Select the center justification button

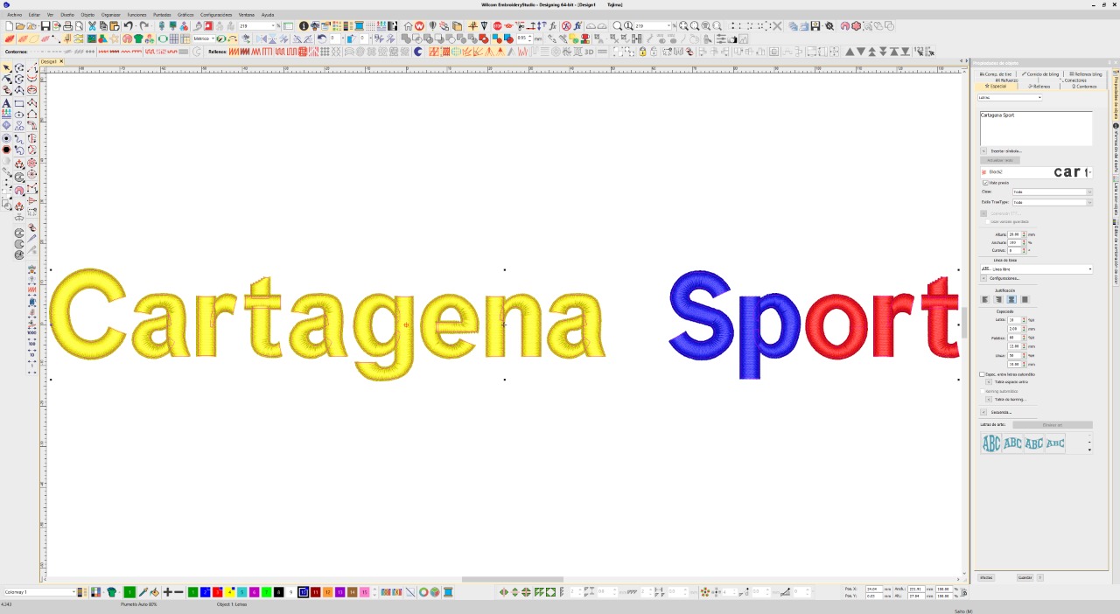[x=1011, y=300]
